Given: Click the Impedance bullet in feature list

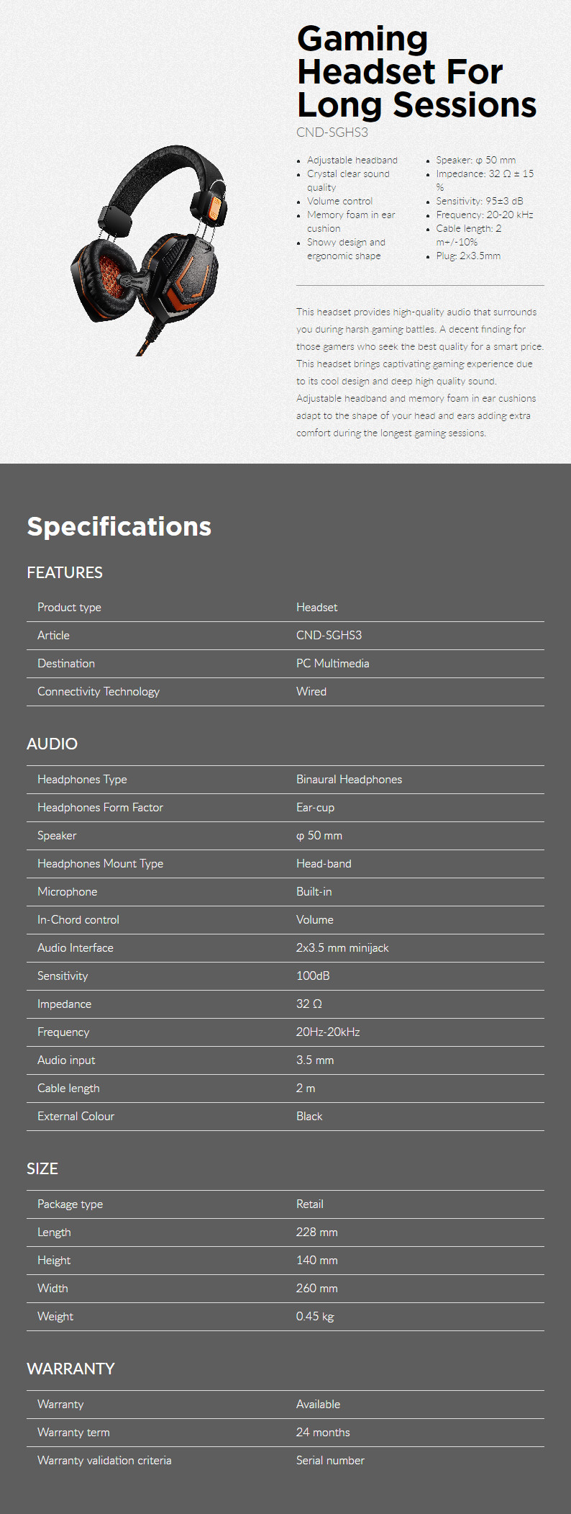Looking at the screenshot, I should [485, 181].
